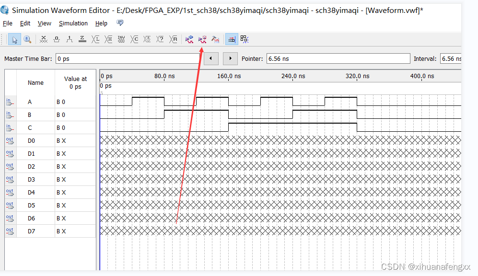The height and width of the screenshot is (276, 478).
Task: Select output signal D4
Action: (x=50, y=193)
